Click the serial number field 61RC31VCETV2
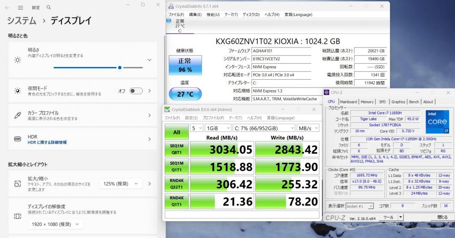 (x=281, y=59)
